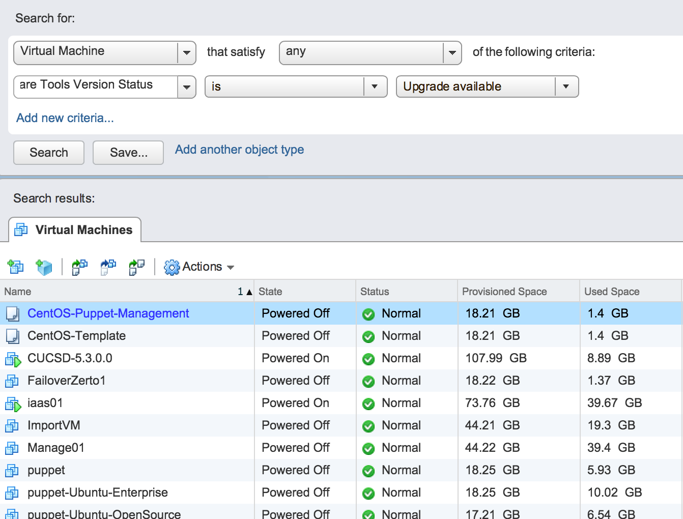Viewport: 683px width, 519px height.
Task: Open the 'is' operator dropdown
Action: point(375,86)
